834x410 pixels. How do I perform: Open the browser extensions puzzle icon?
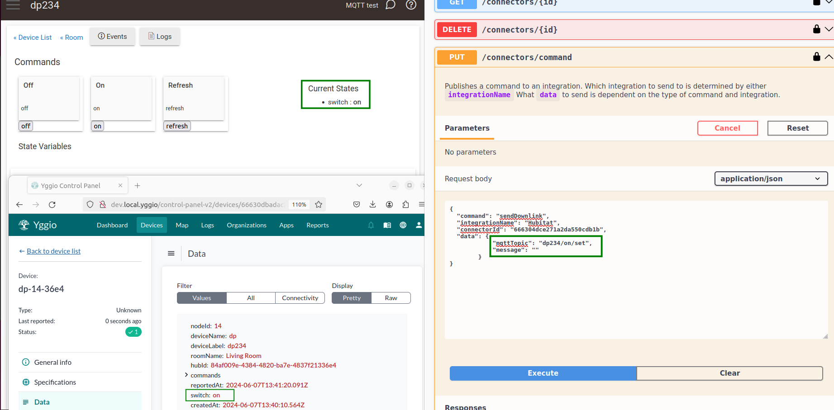coord(405,205)
